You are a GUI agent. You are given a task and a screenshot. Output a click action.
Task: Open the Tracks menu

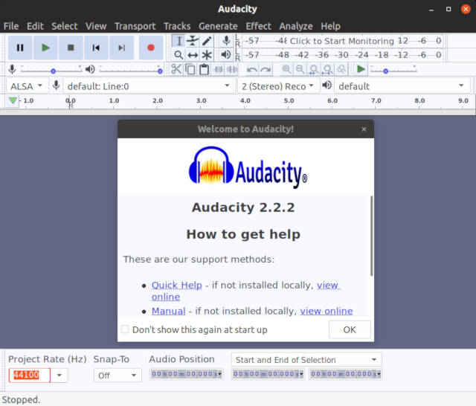point(177,26)
